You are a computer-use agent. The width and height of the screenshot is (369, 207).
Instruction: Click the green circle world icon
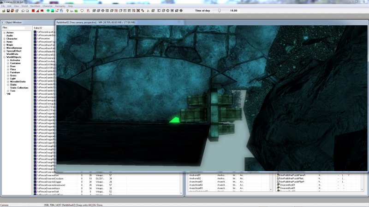pyautogui.click(x=48, y=11)
